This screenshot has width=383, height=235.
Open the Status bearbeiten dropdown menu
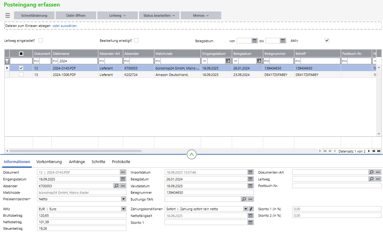pyautogui.click(x=159, y=16)
